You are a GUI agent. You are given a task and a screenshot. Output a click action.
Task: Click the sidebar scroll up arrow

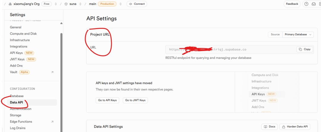click(x=61, y=23)
